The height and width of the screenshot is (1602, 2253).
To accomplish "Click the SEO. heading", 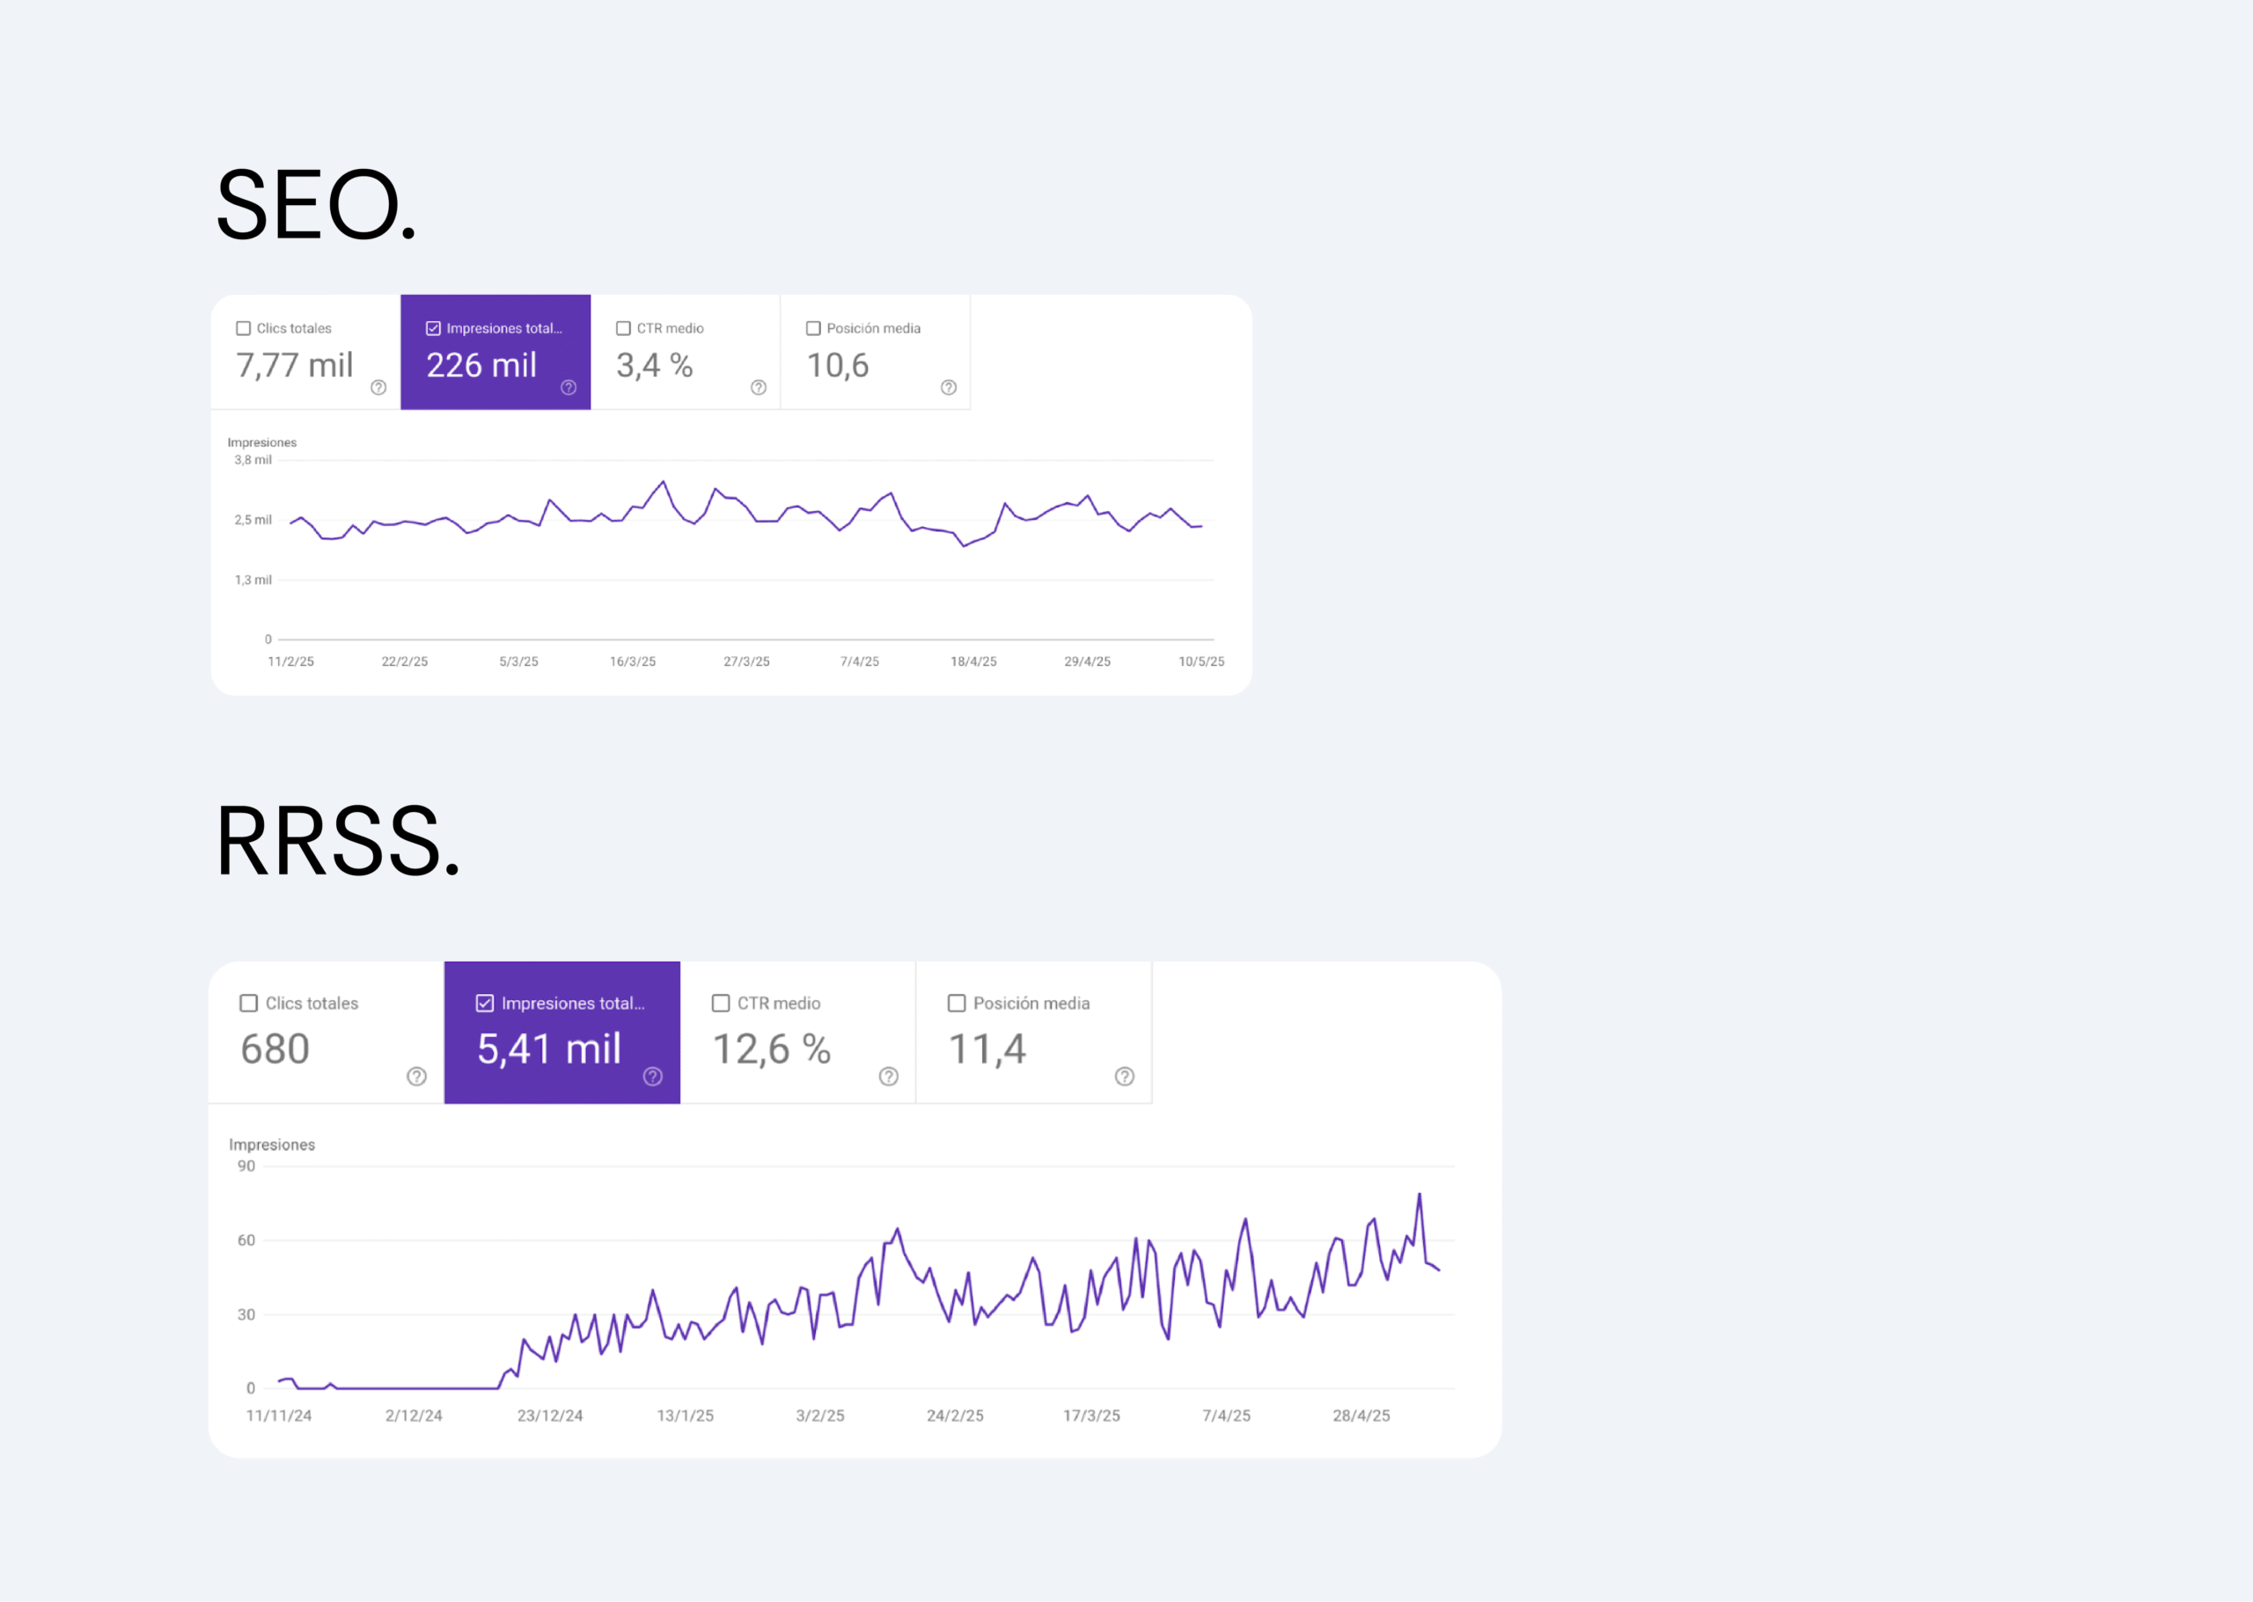I will pyautogui.click(x=316, y=205).
